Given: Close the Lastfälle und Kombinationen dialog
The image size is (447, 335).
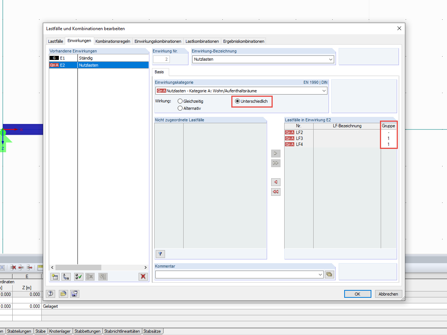Looking at the screenshot, I should coord(399,28).
